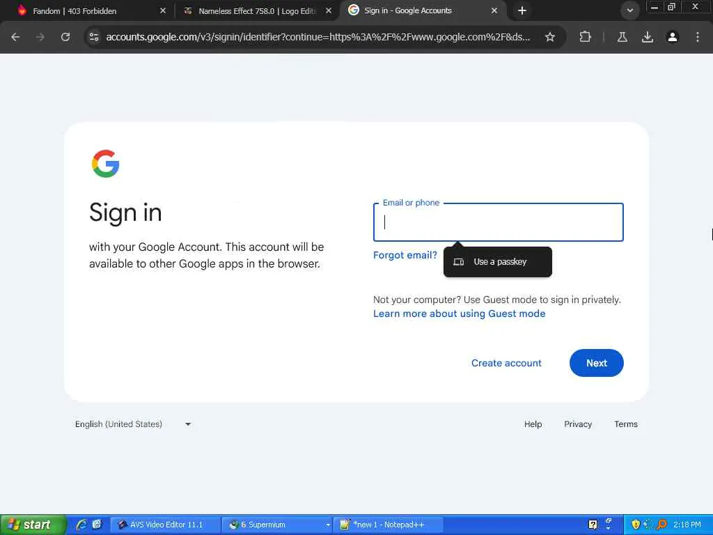This screenshot has width=713, height=535.
Task: Go back using the browser back arrow
Action: coord(15,37)
